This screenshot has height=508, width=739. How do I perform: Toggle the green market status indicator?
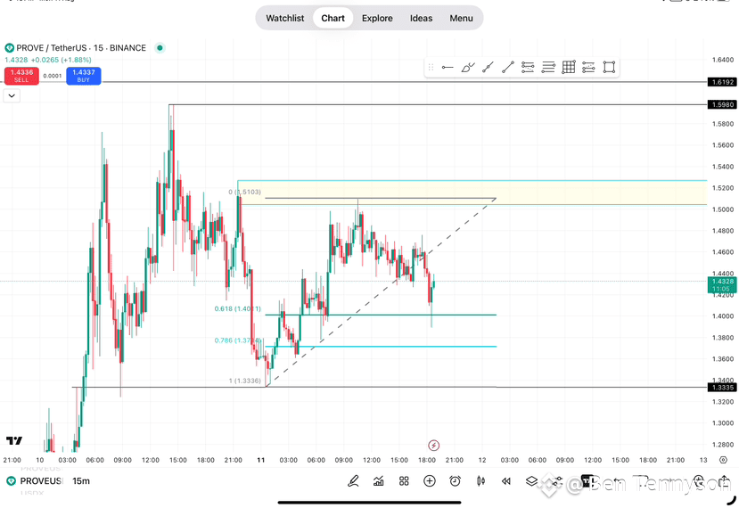(160, 47)
